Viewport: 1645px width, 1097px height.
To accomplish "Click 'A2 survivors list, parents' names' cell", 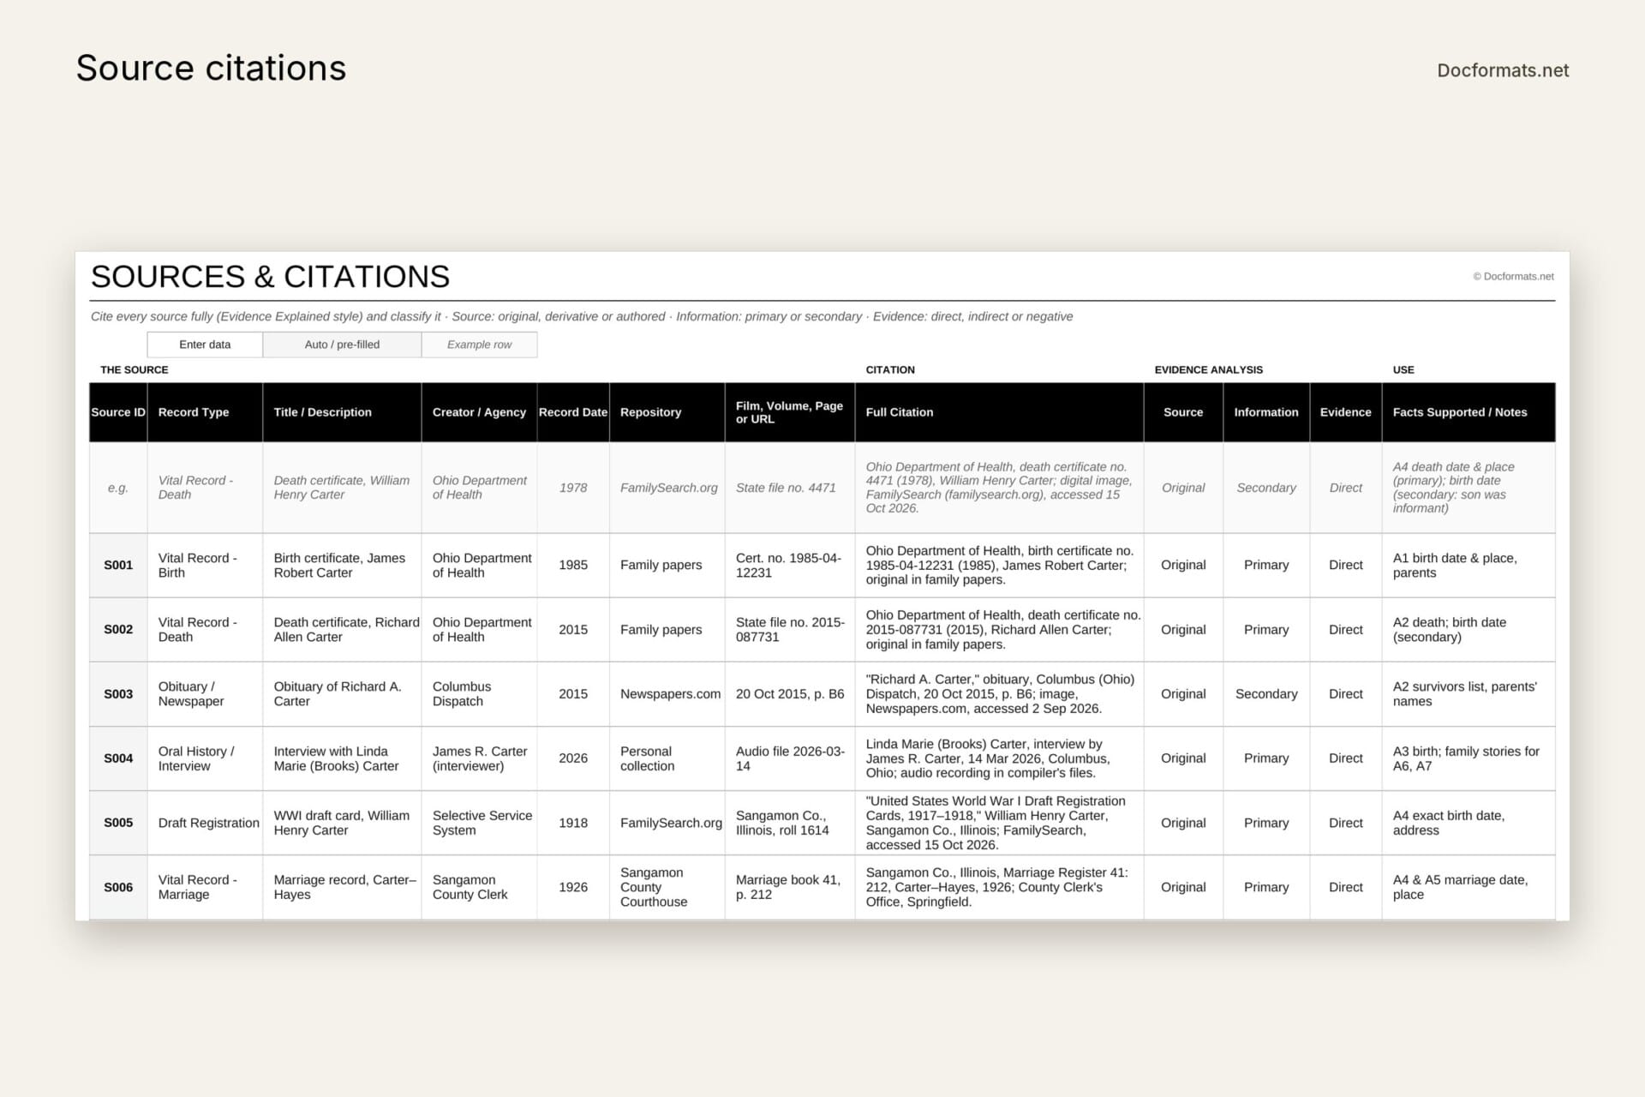I will click(x=1469, y=694).
